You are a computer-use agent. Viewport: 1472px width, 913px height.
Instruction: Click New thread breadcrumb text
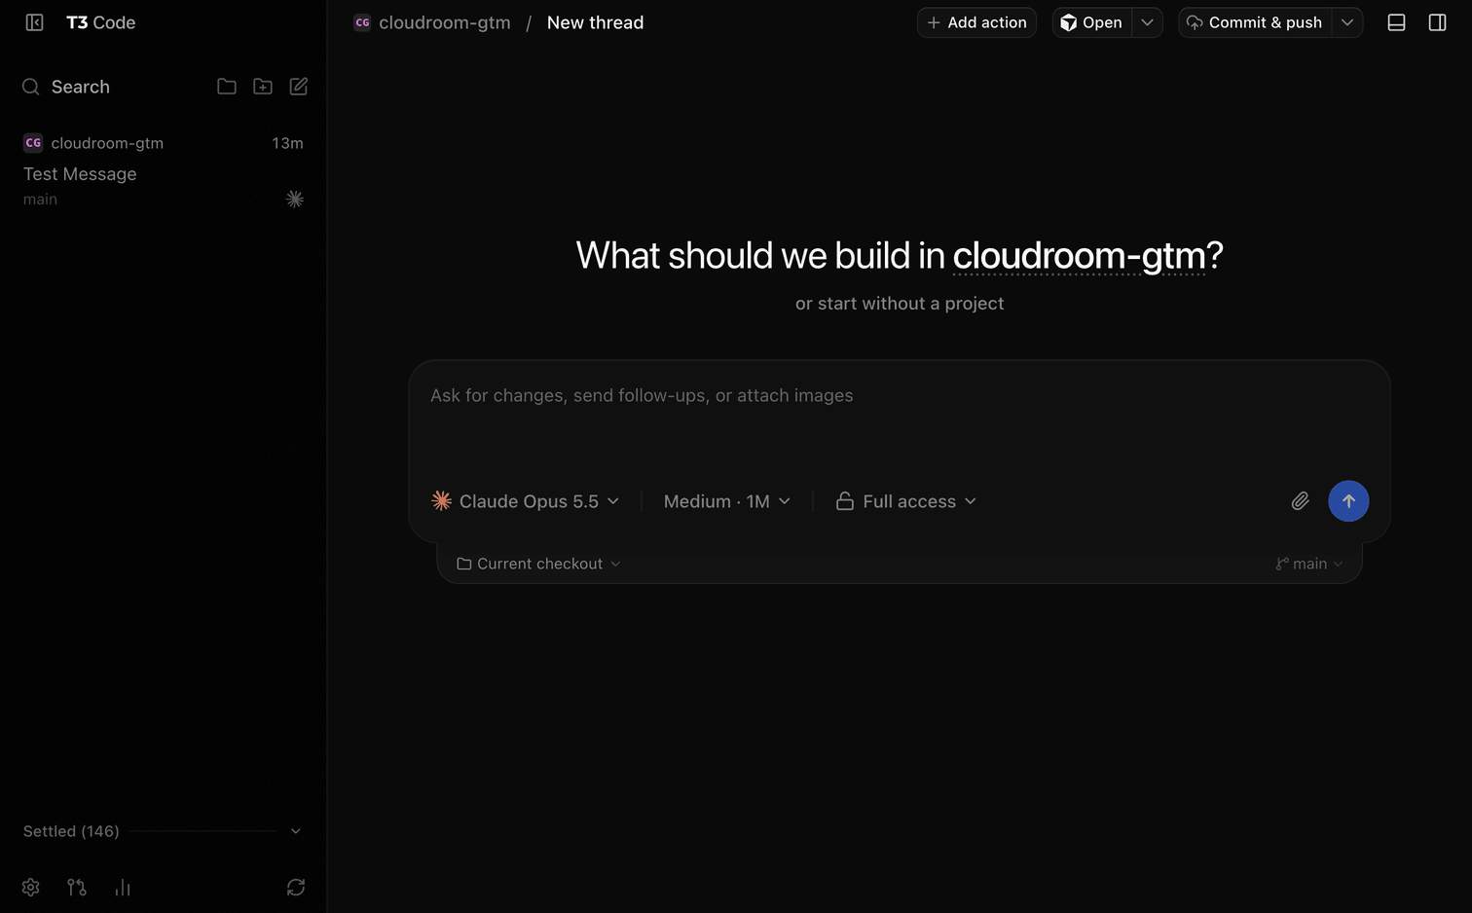click(x=595, y=22)
